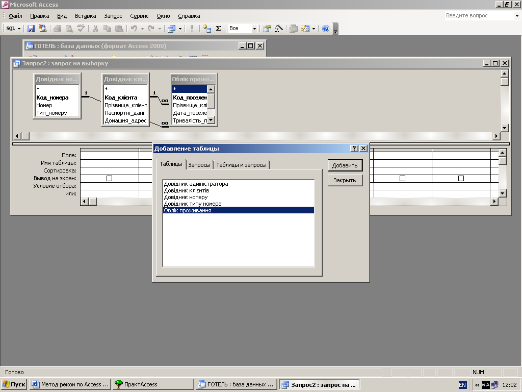Click the Database Window toolbar icon

tap(293, 29)
